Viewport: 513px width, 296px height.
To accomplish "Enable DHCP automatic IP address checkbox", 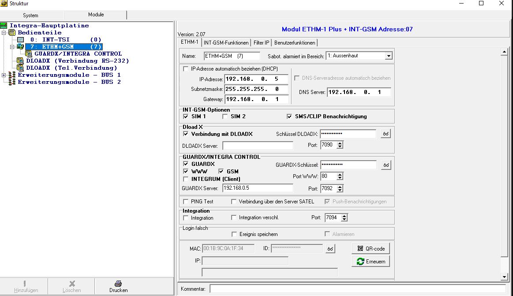I will click(x=186, y=69).
